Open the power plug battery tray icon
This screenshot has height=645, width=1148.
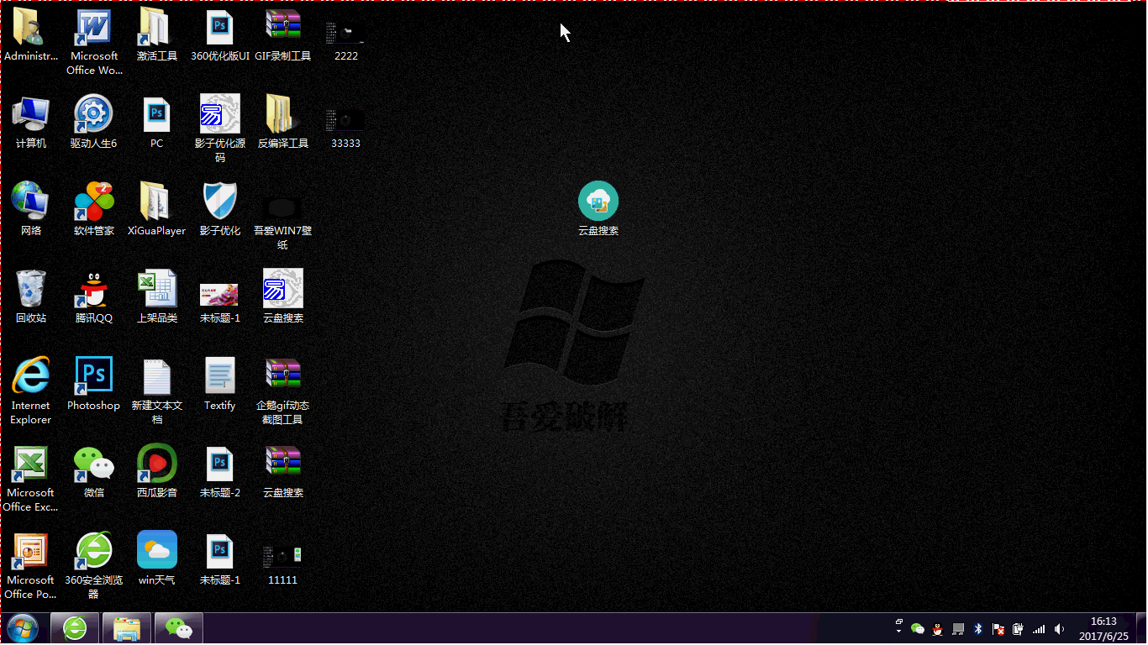1019,629
